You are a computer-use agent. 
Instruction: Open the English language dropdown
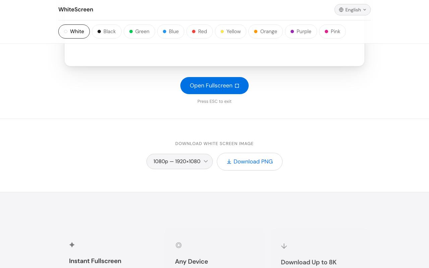click(353, 10)
